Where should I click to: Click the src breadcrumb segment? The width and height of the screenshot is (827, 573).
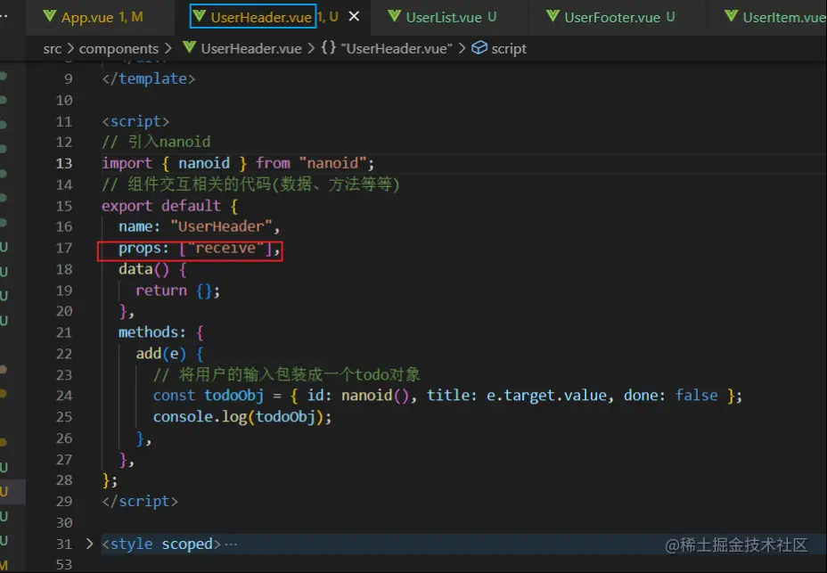click(53, 48)
